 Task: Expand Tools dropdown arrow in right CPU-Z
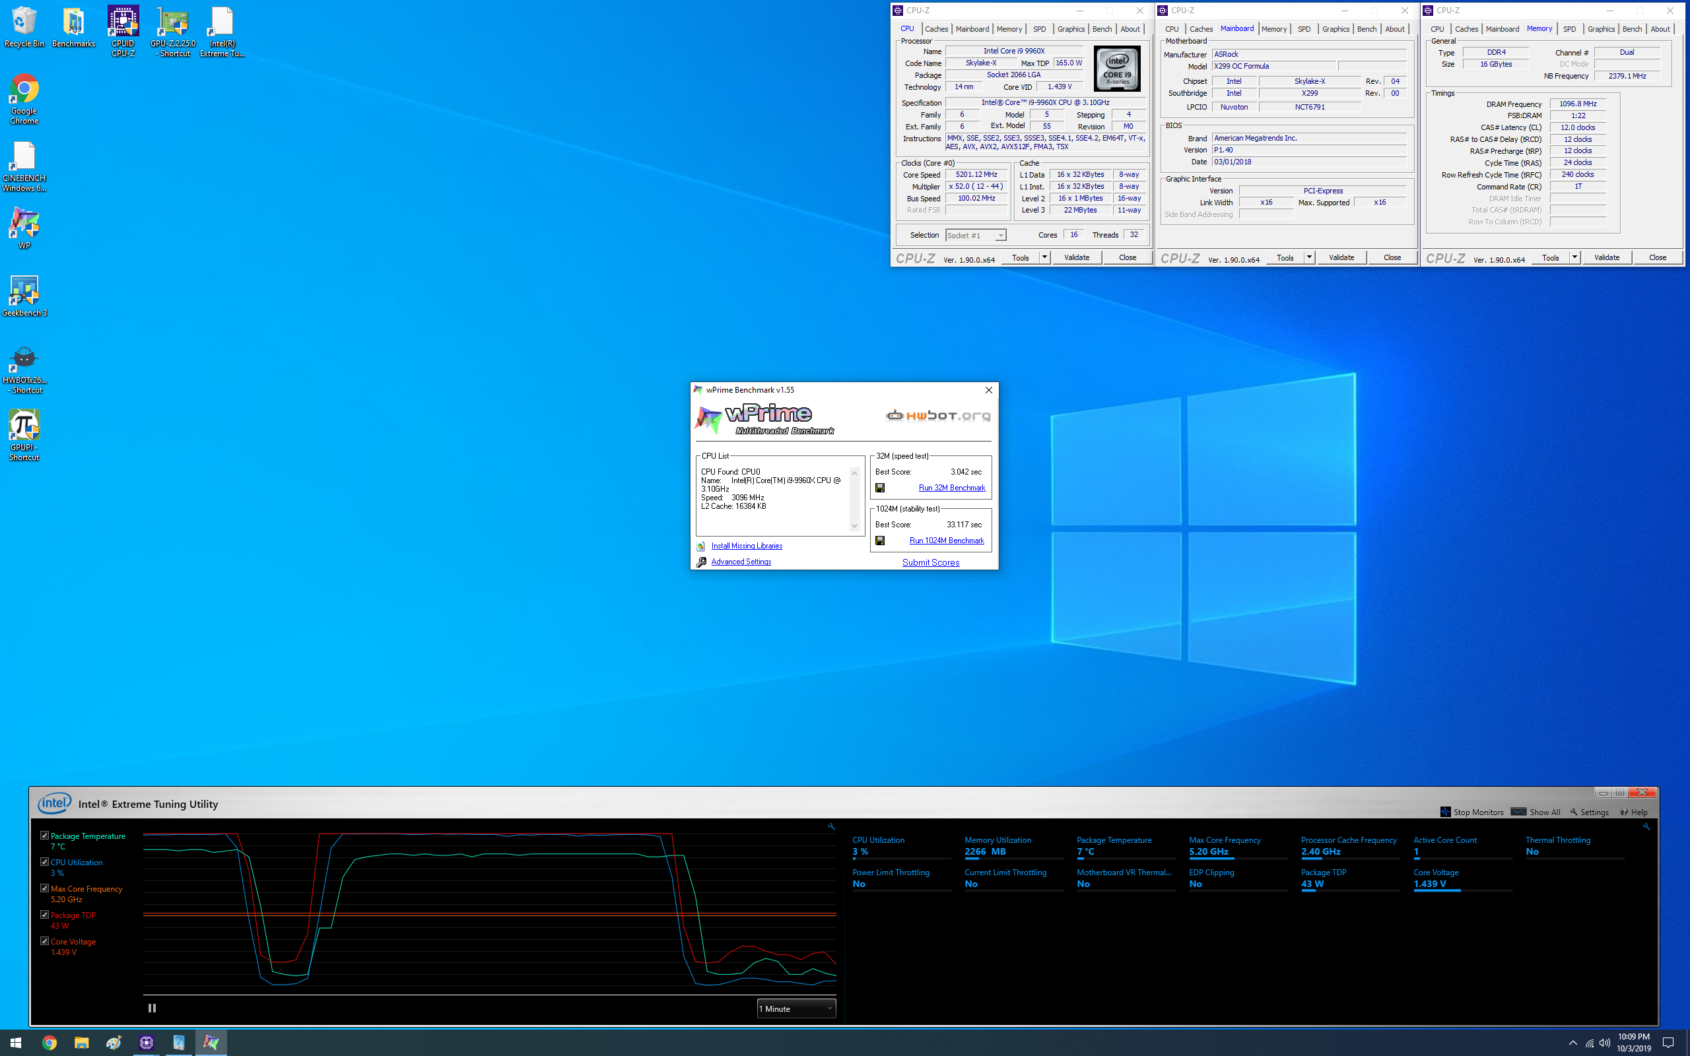click(x=1574, y=257)
